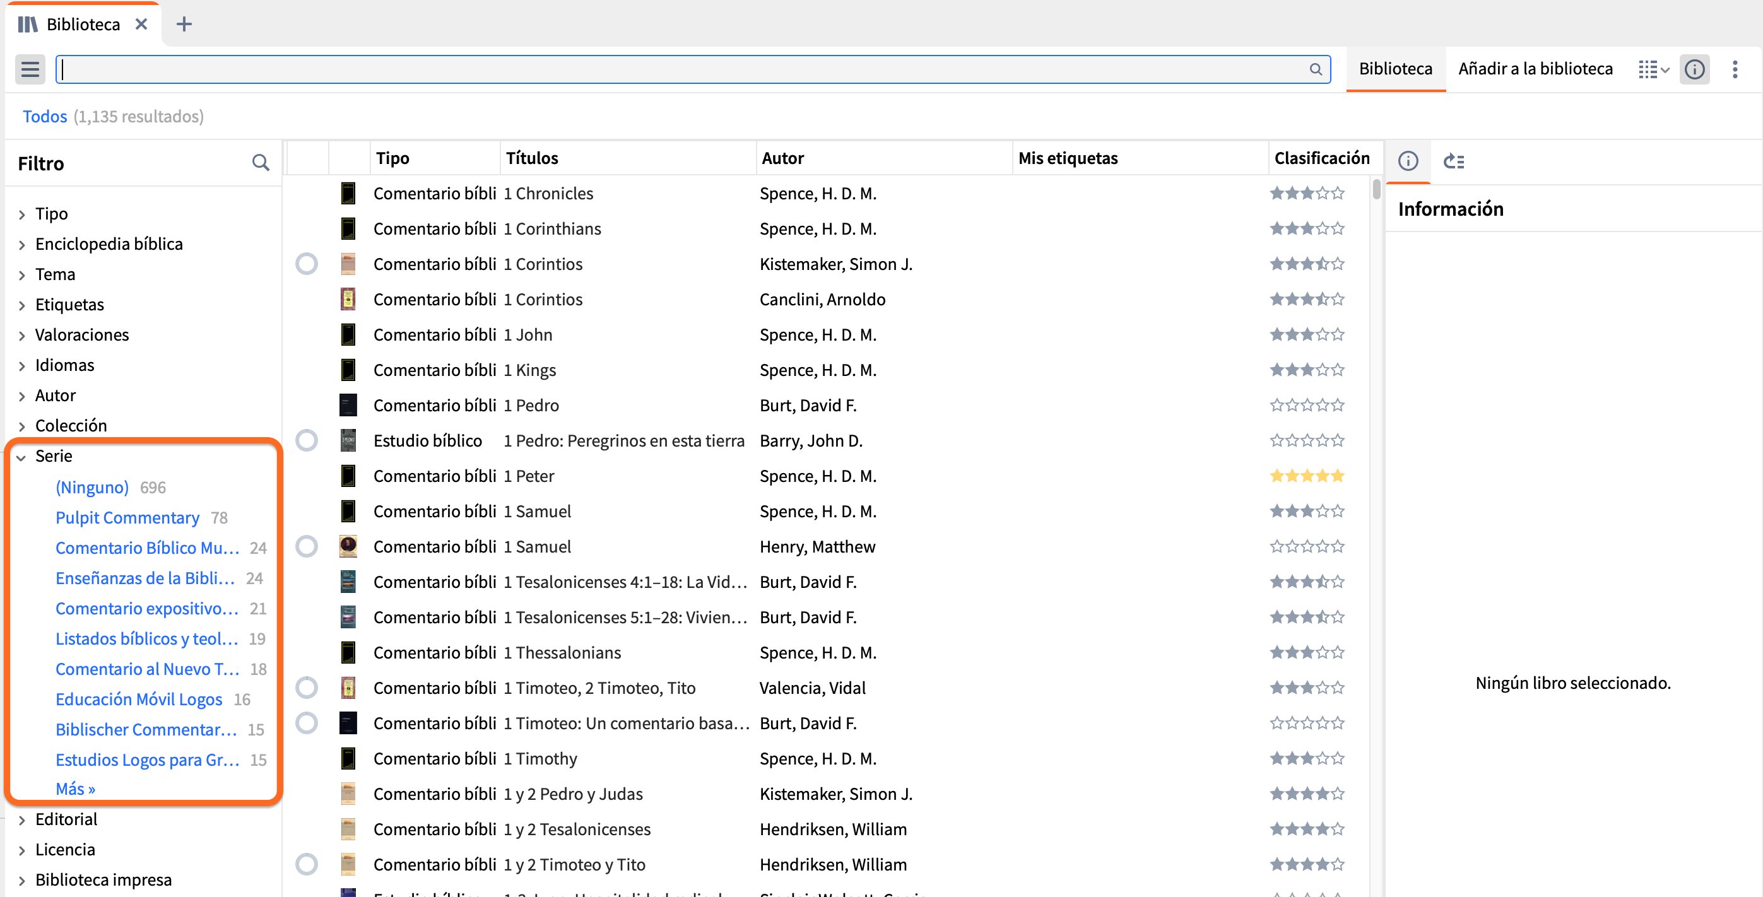Open the three-dot options menu
The image size is (1763, 897).
click(x=1734, y=69)
